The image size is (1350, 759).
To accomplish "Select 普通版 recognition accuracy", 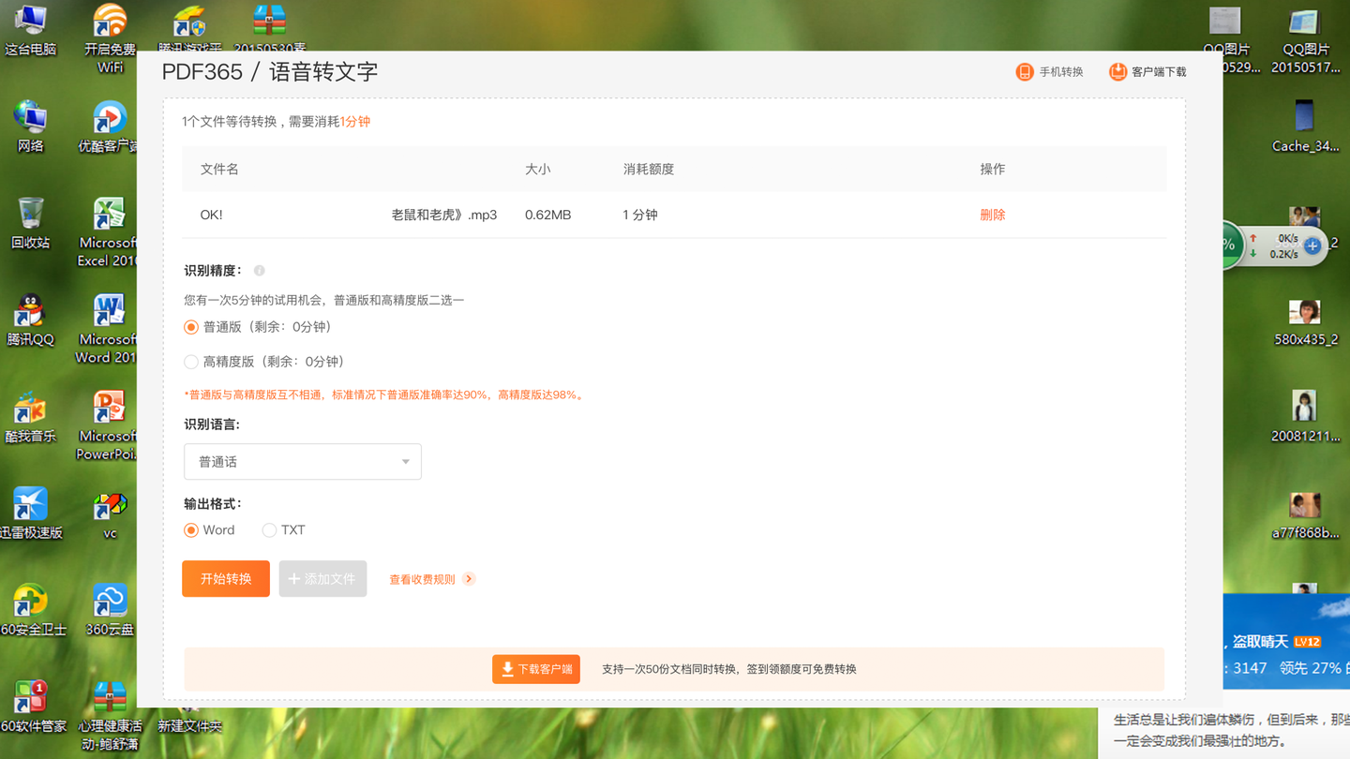I will pyautogui.click(x=191, y=327).
